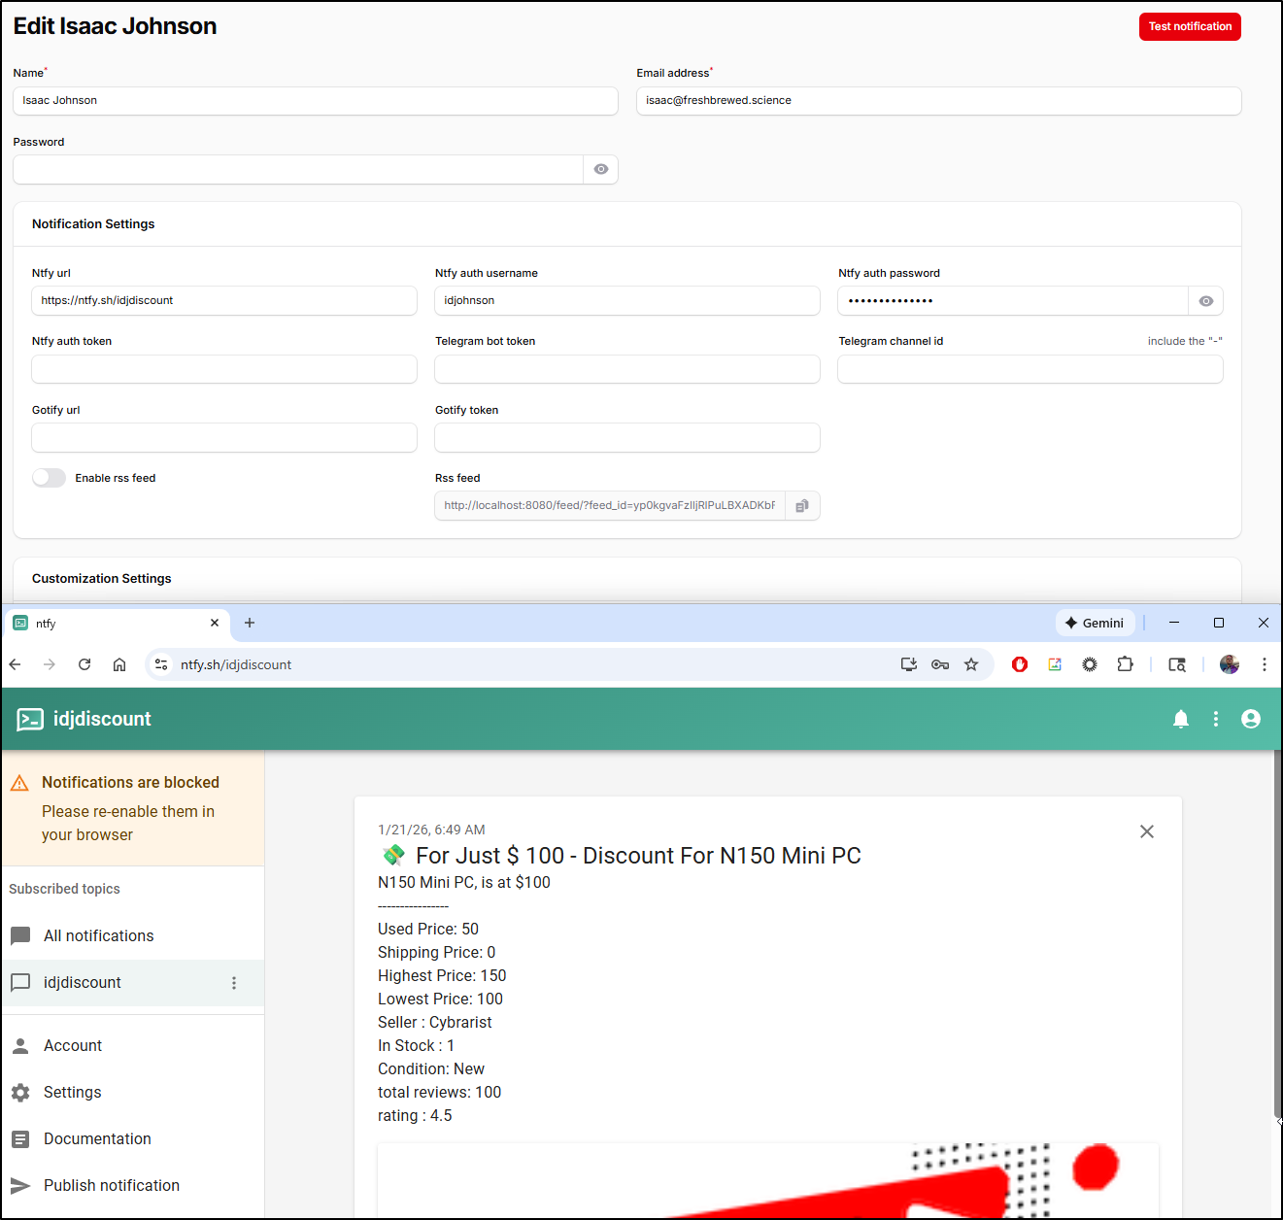Copy the Rss feed URL

(x=802, y=506)
